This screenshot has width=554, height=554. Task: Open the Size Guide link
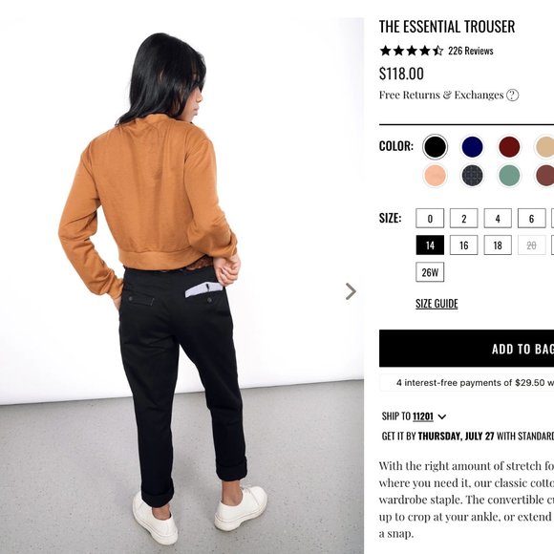click(x=437, y=304)
